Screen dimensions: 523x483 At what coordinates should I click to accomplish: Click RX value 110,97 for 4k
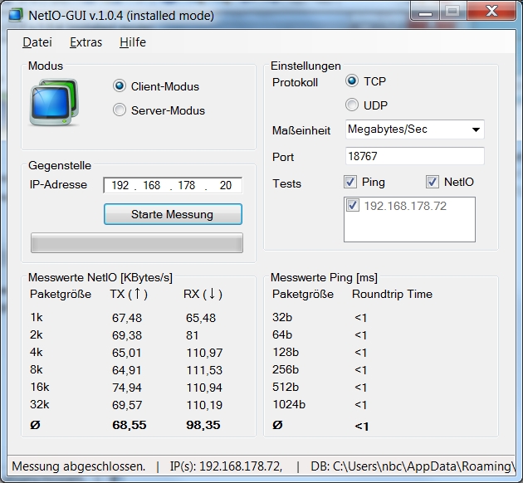(x=204, y=353)
